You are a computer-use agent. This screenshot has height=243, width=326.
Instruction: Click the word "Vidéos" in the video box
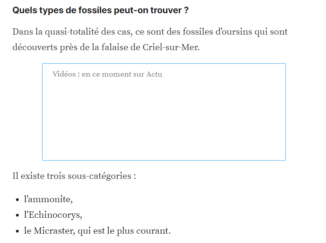[x=64, y=74]
